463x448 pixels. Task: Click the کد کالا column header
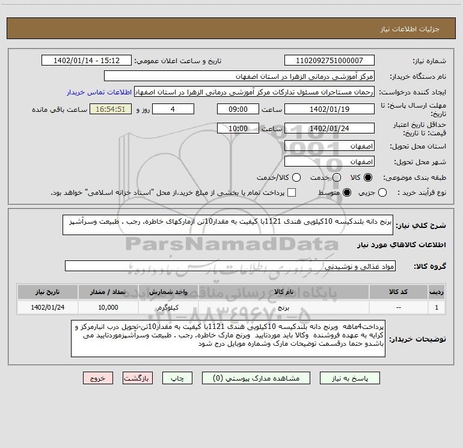coord(398,292)
